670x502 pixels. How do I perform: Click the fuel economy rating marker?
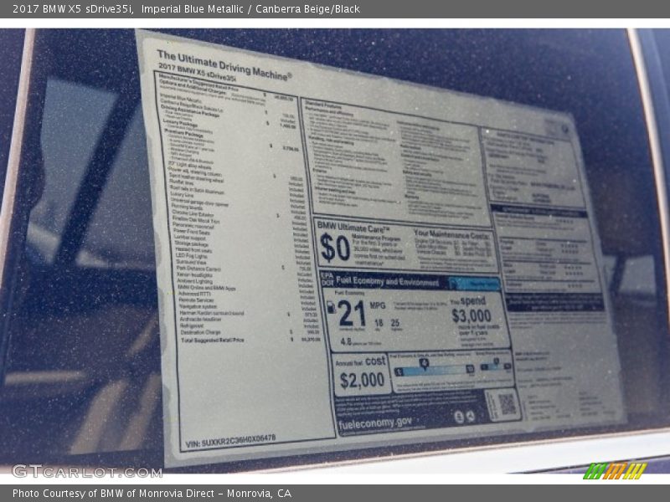click(425, 362)
